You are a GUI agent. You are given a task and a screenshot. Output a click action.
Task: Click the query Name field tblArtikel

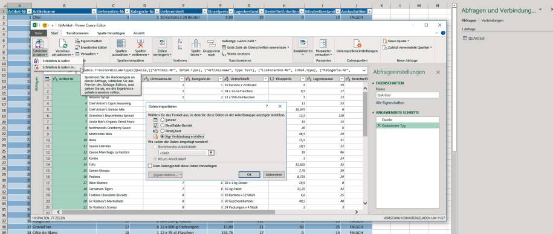tap(407, 95)
